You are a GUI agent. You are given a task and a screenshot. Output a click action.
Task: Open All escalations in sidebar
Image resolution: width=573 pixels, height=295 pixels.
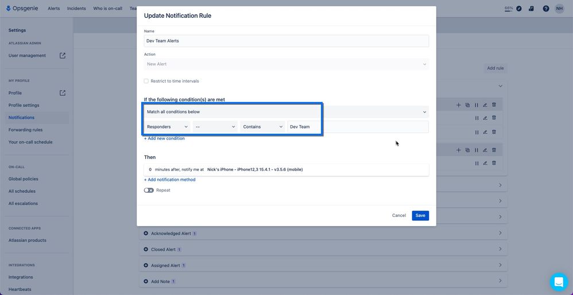[23, 203]
